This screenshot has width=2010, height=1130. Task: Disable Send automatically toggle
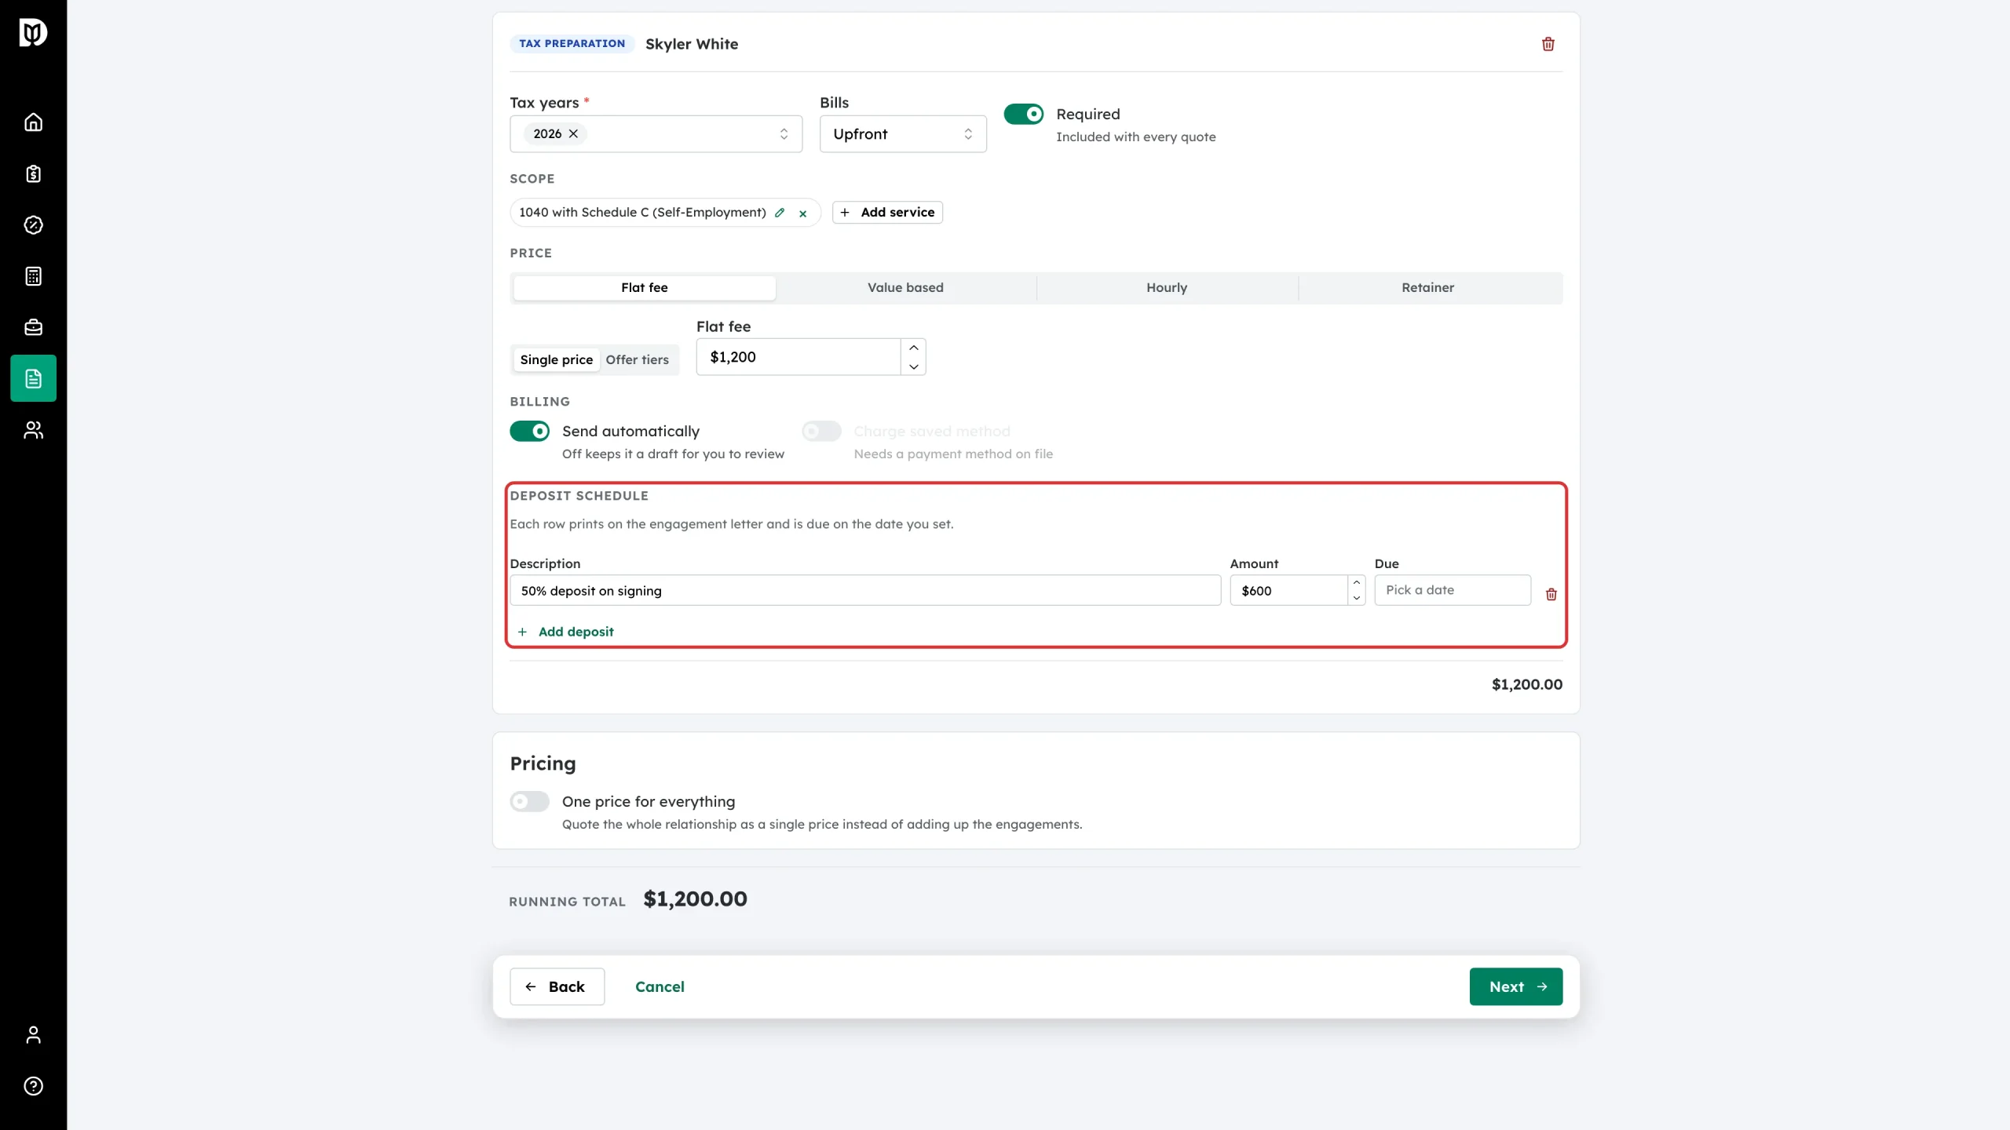[530, 432]
